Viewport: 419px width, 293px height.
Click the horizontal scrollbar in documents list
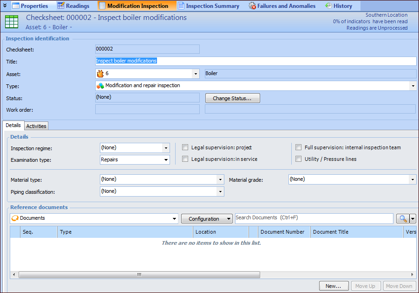[x=139, y=274]
